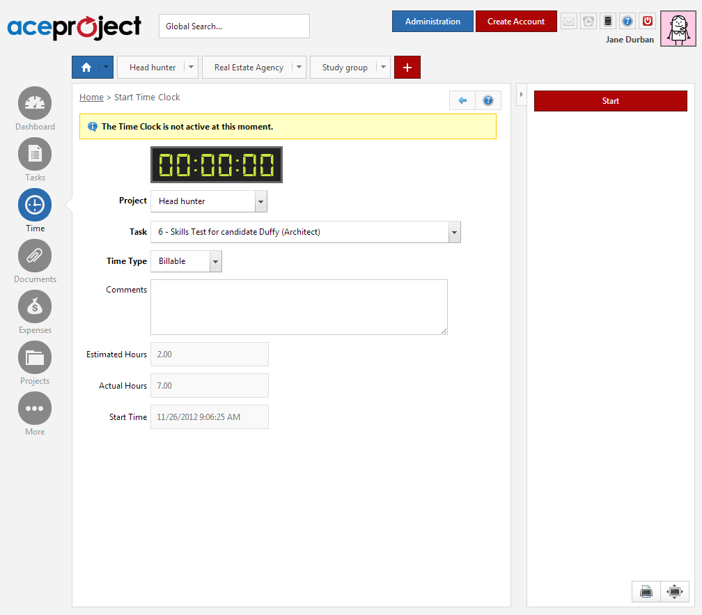Open Jane Durban's avatar picture

[x=678, y=29]
